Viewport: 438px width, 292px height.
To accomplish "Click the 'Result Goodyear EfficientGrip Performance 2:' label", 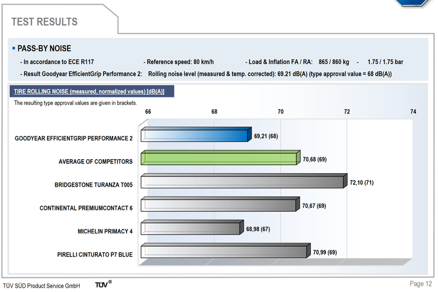I will pos(83,74).
